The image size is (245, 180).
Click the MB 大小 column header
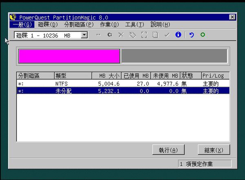[x=107, y=76]
